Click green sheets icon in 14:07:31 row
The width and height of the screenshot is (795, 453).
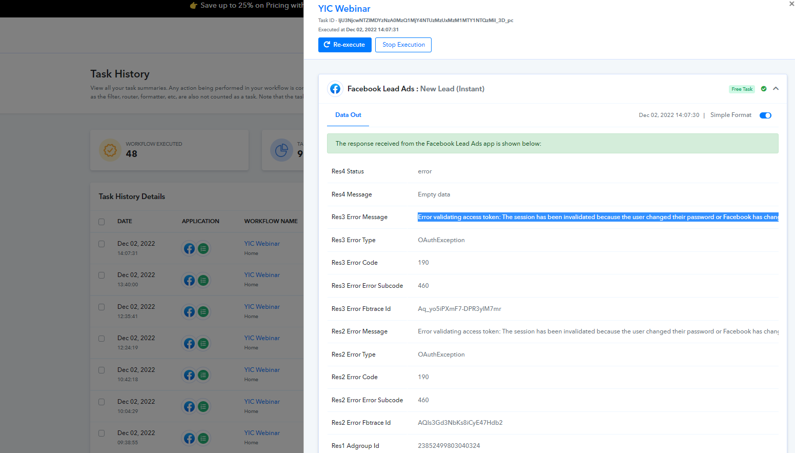pyautogui.click(x=203, y=249)
